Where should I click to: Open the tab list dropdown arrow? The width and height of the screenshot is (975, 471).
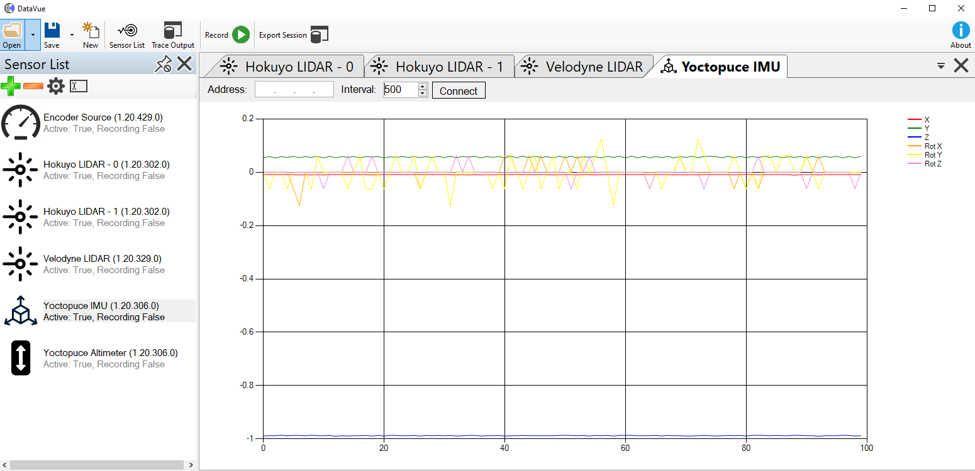[941, 65]
